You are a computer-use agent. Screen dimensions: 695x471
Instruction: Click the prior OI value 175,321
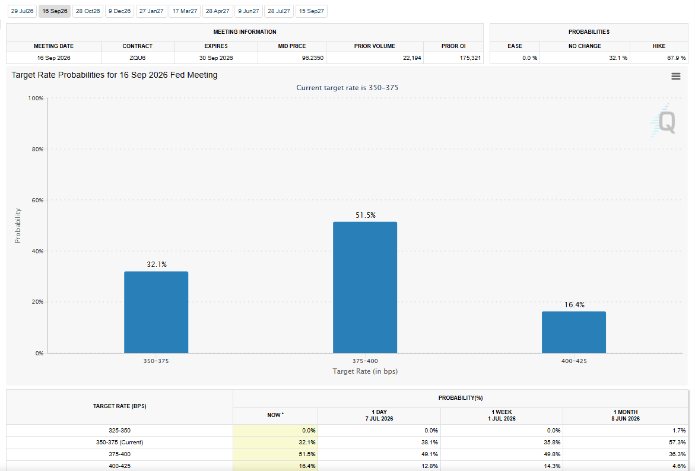point(470,58)
